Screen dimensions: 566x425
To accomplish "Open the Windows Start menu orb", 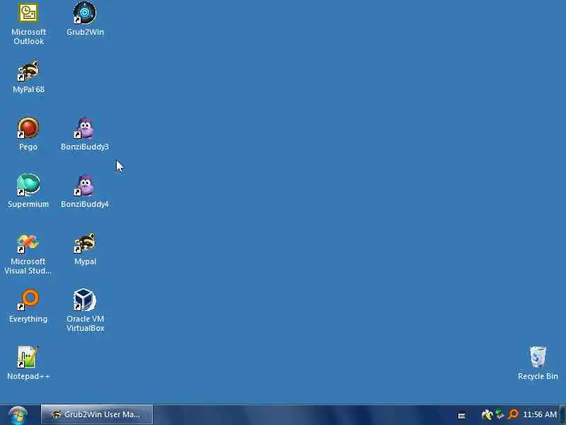I will click(18, 415).
